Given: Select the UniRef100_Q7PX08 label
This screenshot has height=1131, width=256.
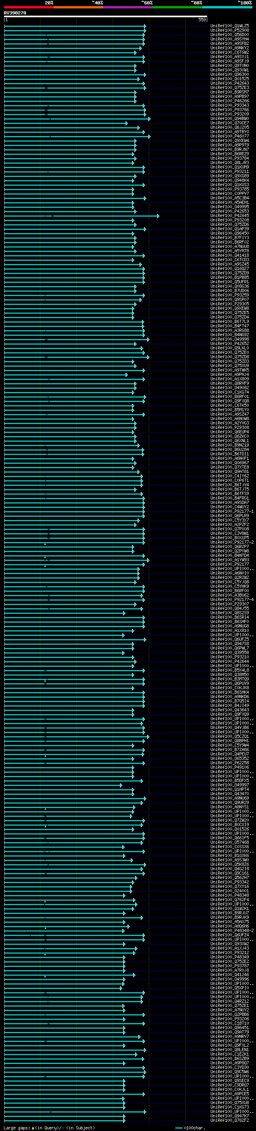Looking at the screenshot, I should click(x=230, y=529).
